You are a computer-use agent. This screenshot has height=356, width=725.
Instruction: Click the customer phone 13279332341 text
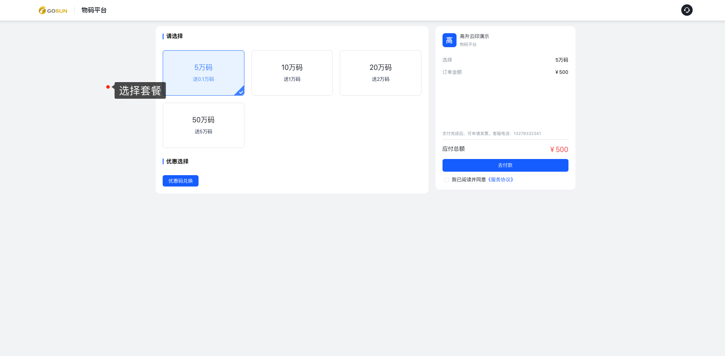pos(527,134)
